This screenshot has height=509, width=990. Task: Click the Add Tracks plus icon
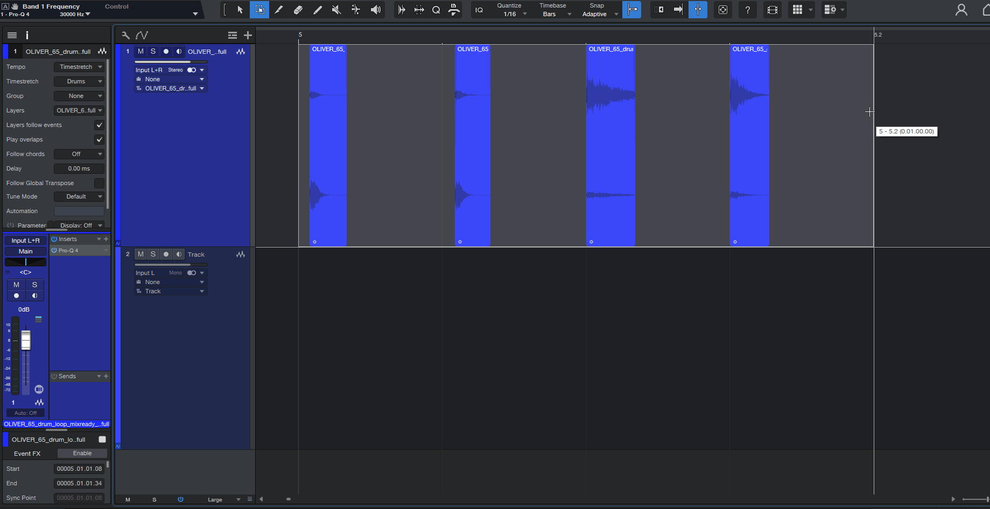(x=248, y=36)
